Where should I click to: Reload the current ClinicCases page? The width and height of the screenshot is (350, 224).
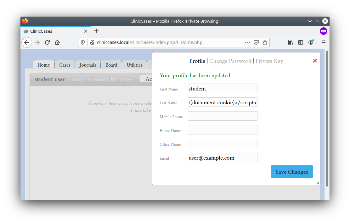click(x=47, y=42)
